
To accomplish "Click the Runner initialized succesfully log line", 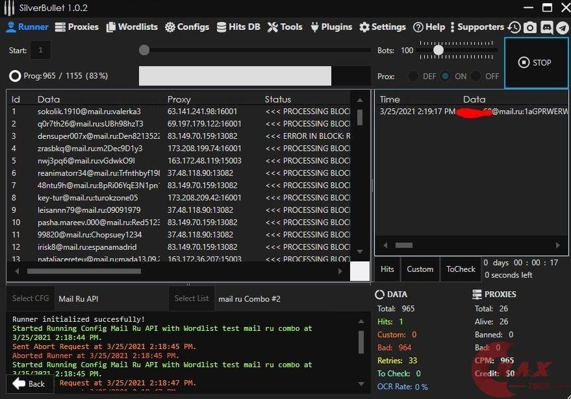I will click(79, 319).
